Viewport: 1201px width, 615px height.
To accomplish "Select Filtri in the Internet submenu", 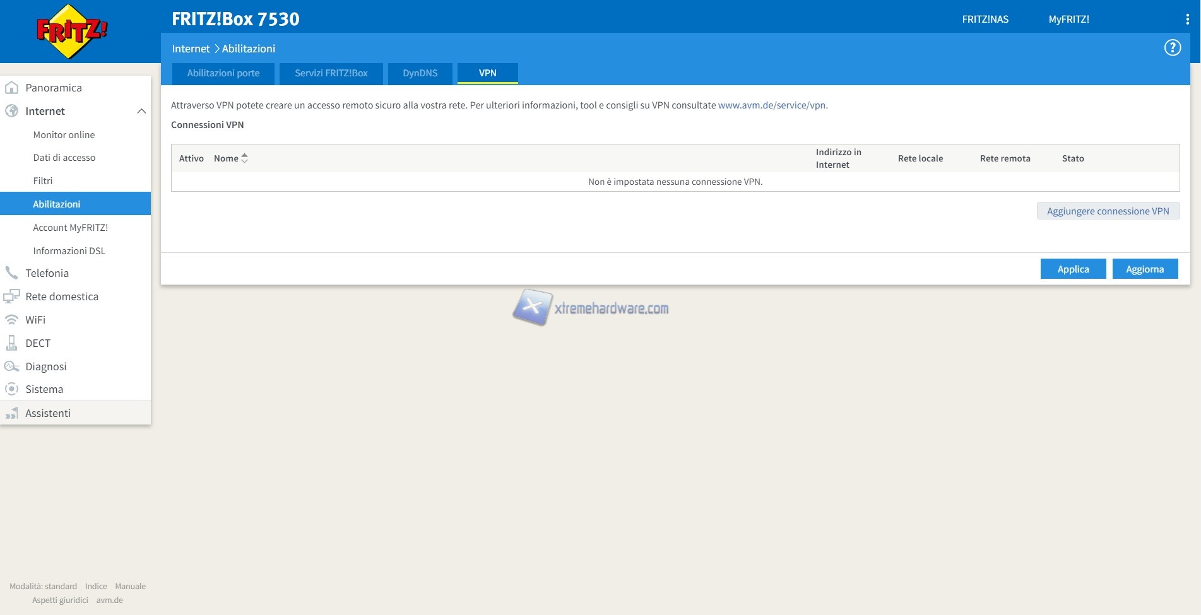I will coord(43,181).
